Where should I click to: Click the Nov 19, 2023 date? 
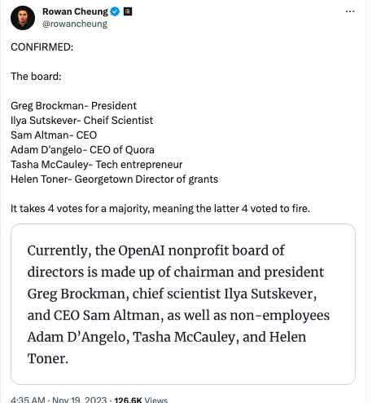[x=79, y=400]
